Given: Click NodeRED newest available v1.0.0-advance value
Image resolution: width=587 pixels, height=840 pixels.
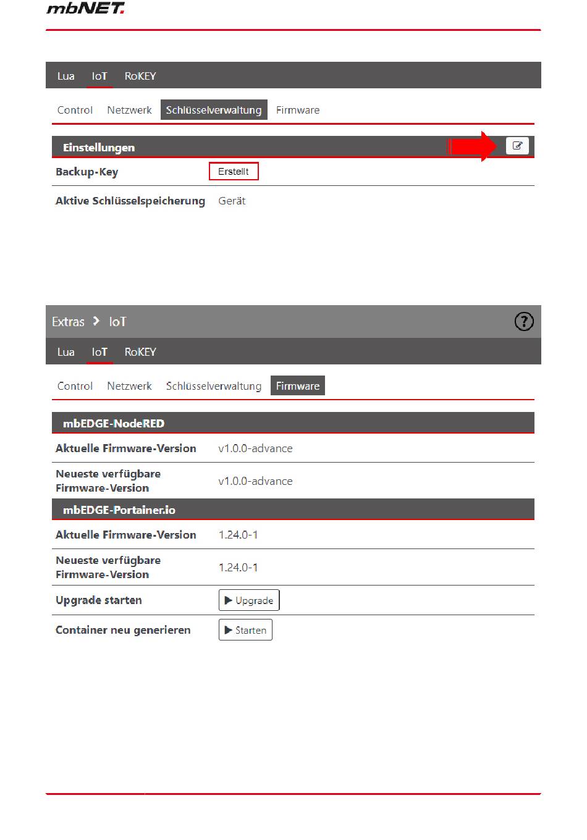Looking at the screenshot, I should [255, 481].
